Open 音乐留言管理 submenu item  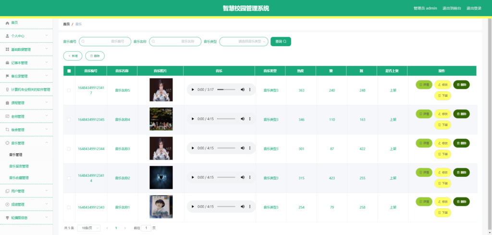[19, 166]
